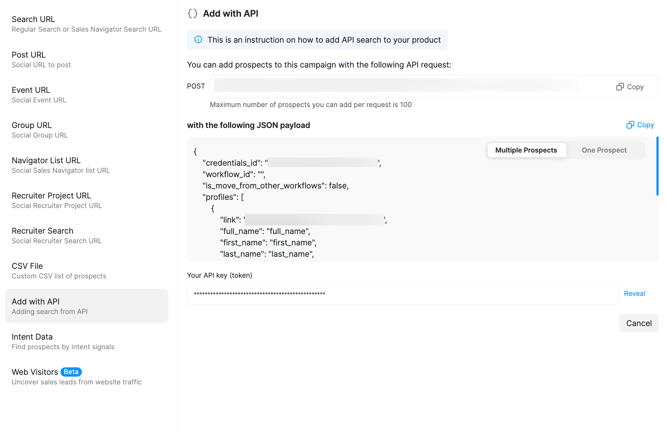Copy the POST request URL
The width and height of the screenshot is (665, 431).
pyautogui.click(x=630, y=87)
